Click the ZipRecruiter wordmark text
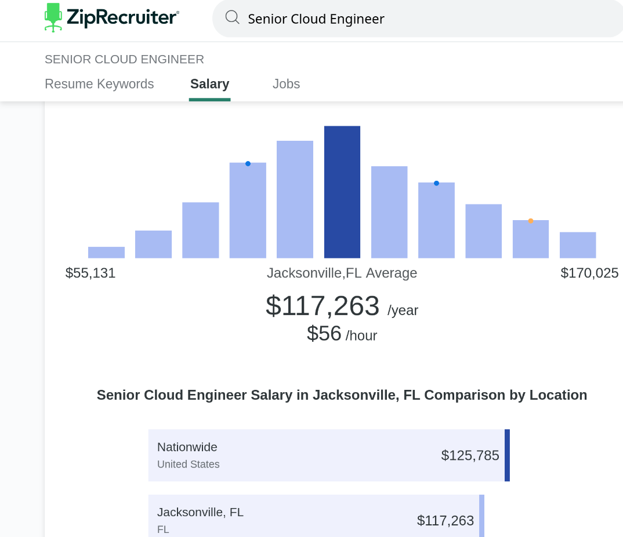 122,17
